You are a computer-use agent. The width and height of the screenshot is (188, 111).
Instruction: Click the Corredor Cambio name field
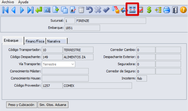point(168,50)
